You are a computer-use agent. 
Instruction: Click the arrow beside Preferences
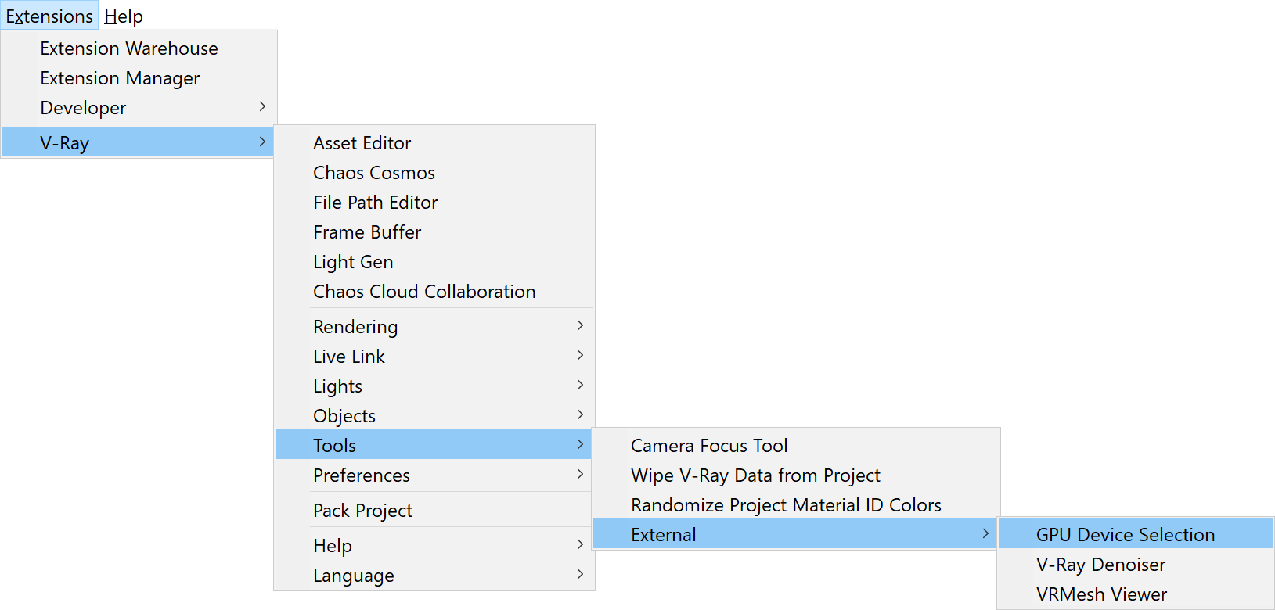580,474
